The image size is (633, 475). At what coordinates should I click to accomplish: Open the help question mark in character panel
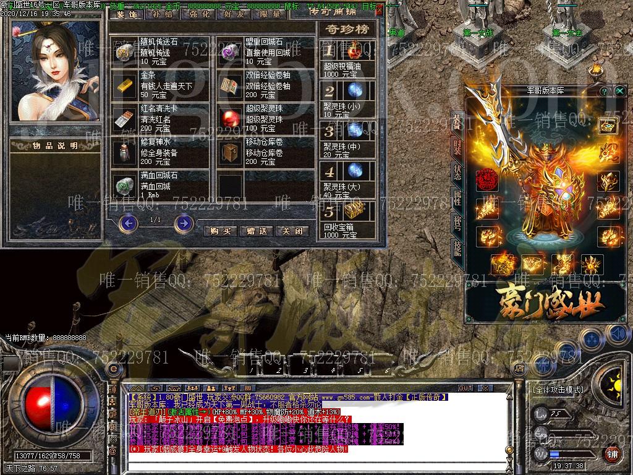(604, 91)
